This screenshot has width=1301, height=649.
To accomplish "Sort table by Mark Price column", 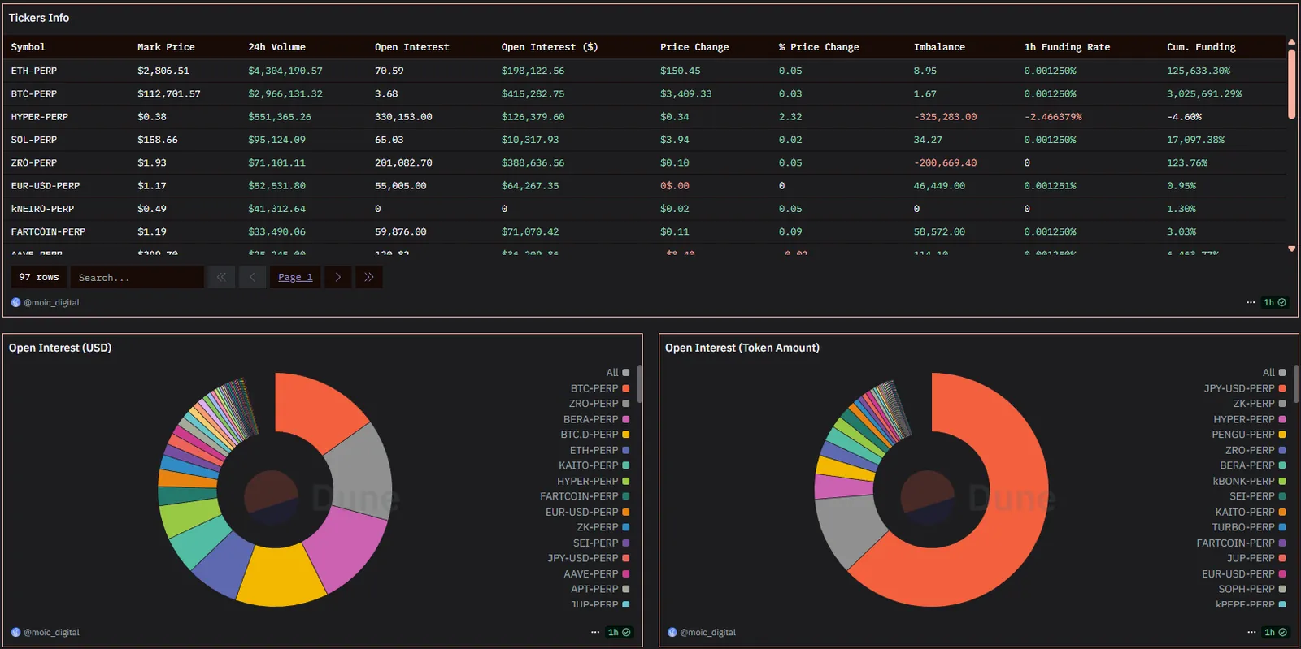I will point(166,47).
